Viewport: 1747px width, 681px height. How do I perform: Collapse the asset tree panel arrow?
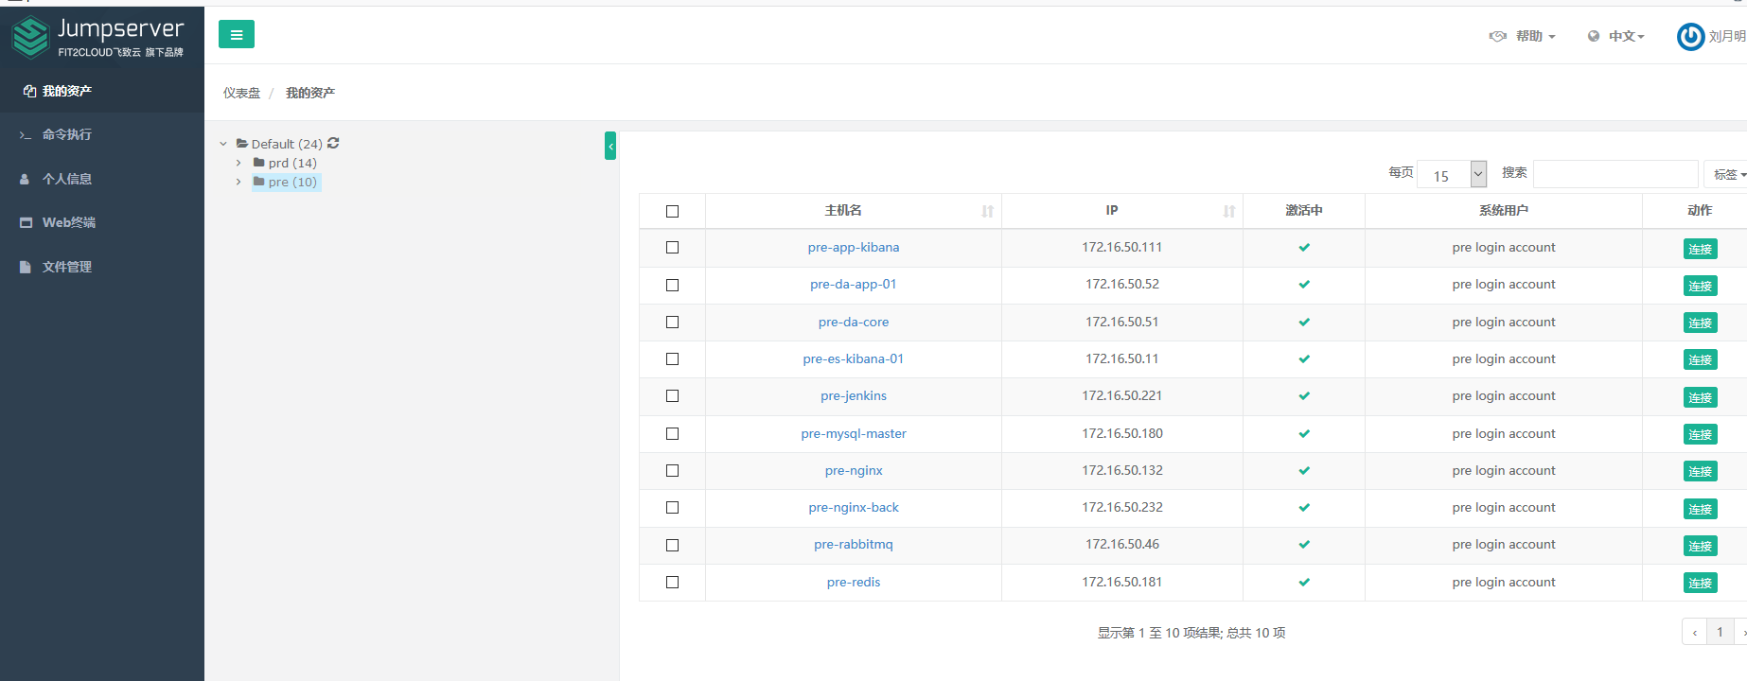pos(610,146)
